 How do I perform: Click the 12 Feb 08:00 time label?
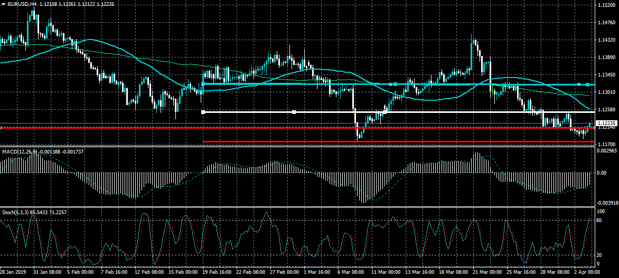149,272
